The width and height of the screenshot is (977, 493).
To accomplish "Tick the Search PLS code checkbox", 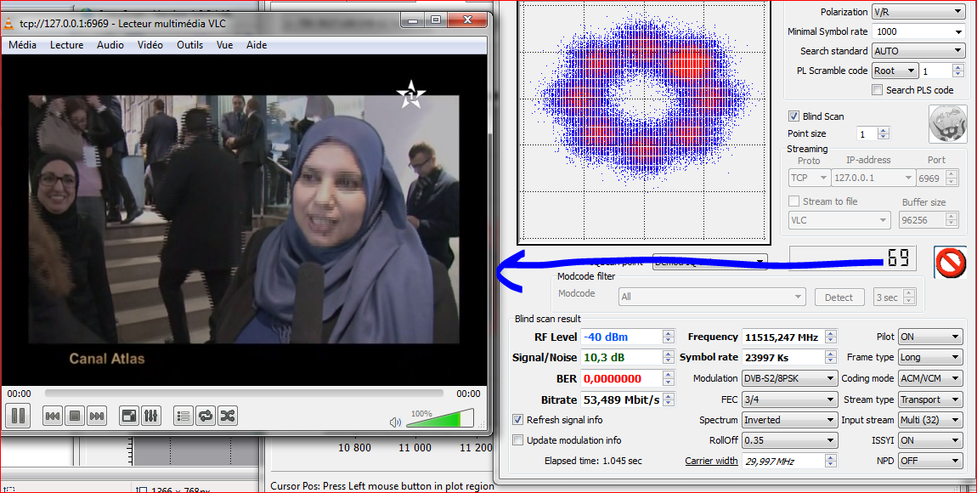I will click(878, 90).
